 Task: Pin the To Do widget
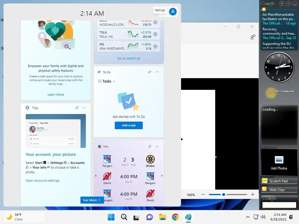150,72
